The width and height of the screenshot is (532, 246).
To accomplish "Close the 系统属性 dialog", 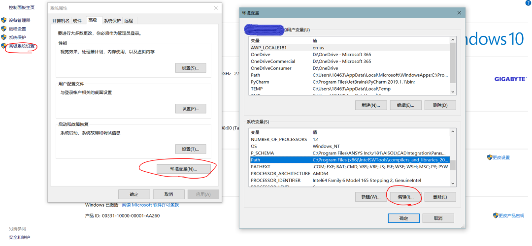I will [x=215, y=8].
